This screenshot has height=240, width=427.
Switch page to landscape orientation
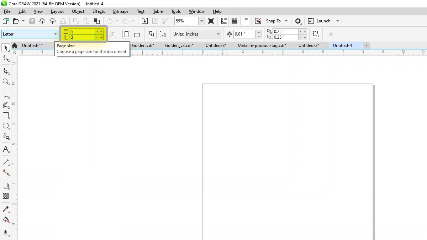point(137,34)
